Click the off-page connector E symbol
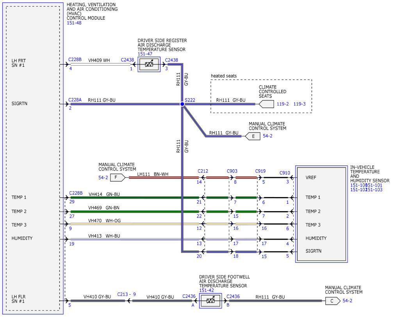 (x=253, y=136)
